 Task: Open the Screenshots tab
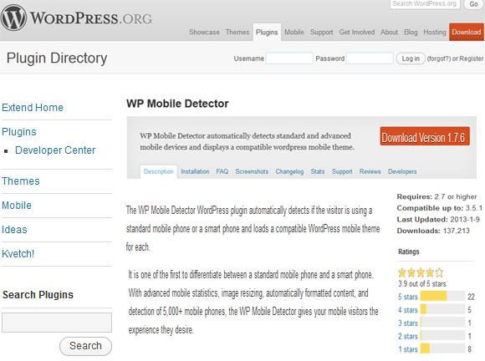252,171
